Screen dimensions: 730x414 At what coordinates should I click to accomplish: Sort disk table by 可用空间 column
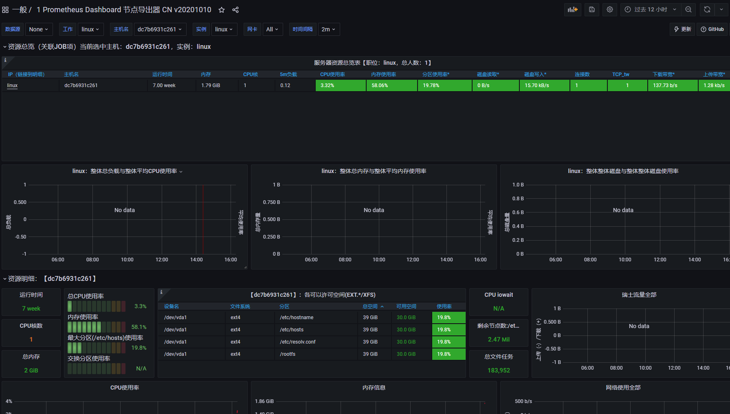pyautogui.click(x=406, y=307)
